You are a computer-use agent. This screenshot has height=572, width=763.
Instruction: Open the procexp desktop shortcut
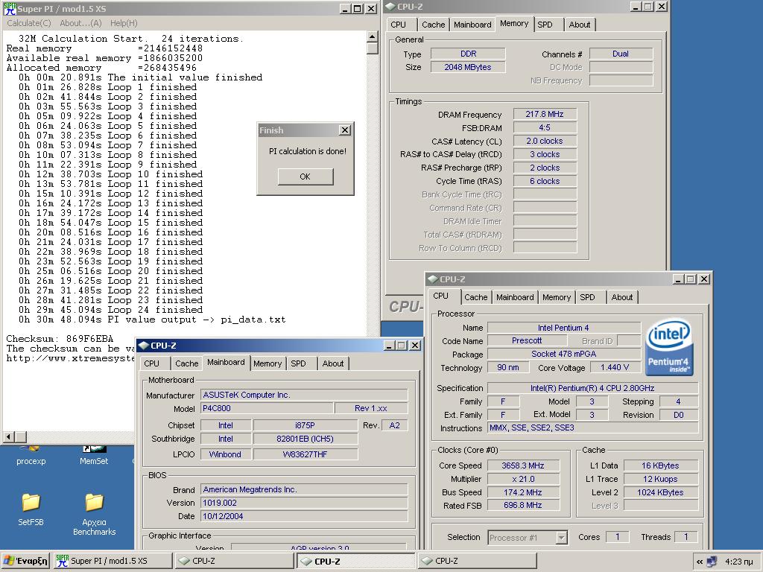pos(31,457)
